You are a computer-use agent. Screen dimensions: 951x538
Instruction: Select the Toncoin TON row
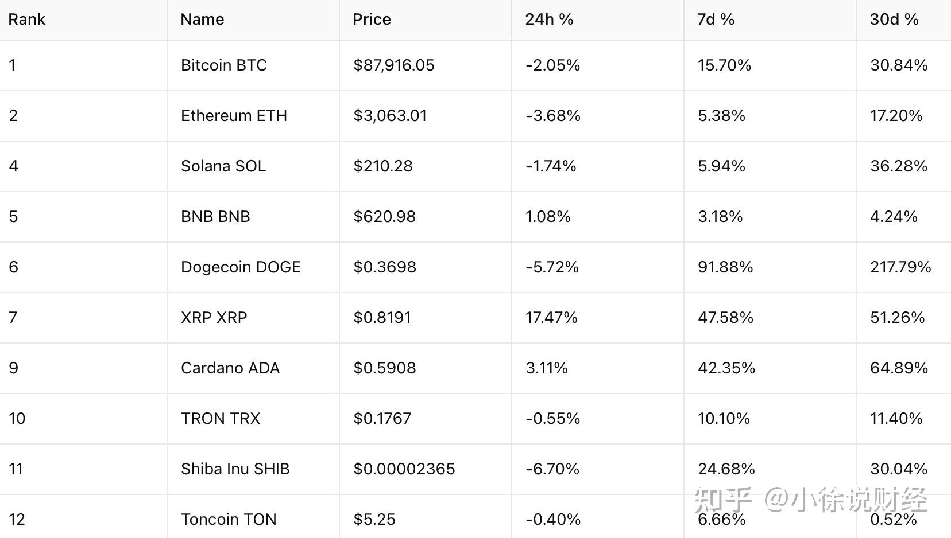click(x=229, y=520)
